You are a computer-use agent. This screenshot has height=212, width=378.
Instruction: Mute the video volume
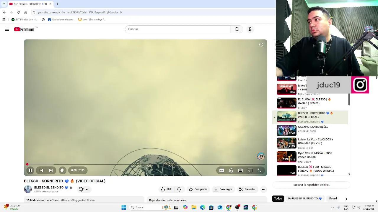[x=62, y=170]
